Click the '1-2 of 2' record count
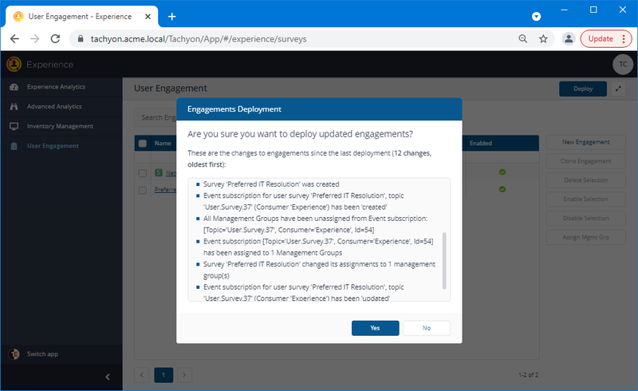This screenshot has height=391, width=638. pos(528,375)
